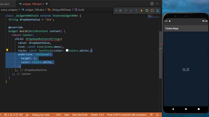This screenshot has height=117, width=209.
Task: Click the Icons.menu text in the code
Action: click(x=53, y=47)
